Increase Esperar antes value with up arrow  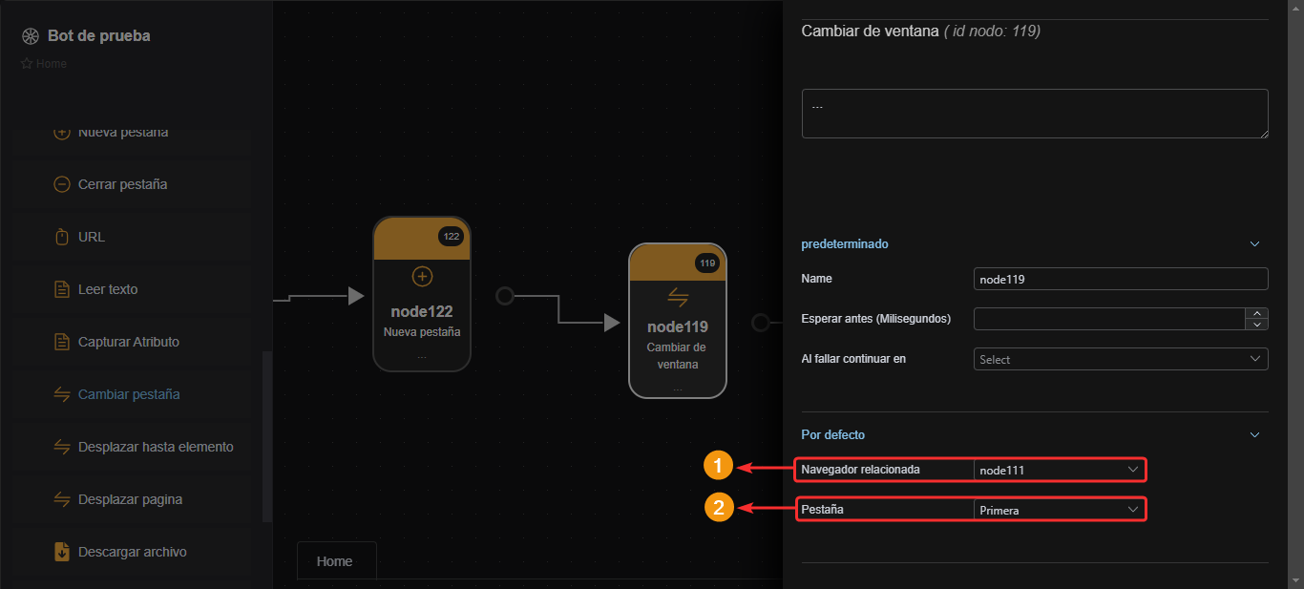1258,313
